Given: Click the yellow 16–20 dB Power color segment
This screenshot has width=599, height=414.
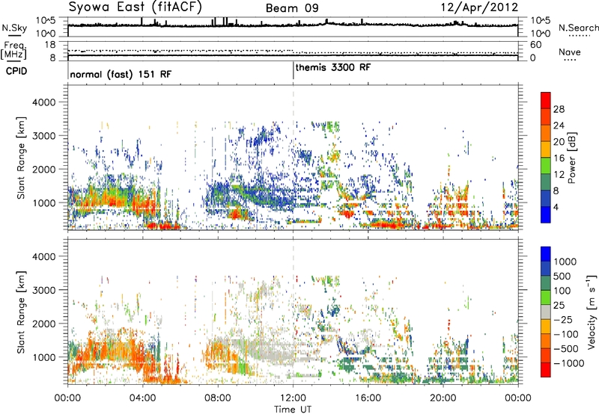Looking at the screenshot, I should pos(546,149).
